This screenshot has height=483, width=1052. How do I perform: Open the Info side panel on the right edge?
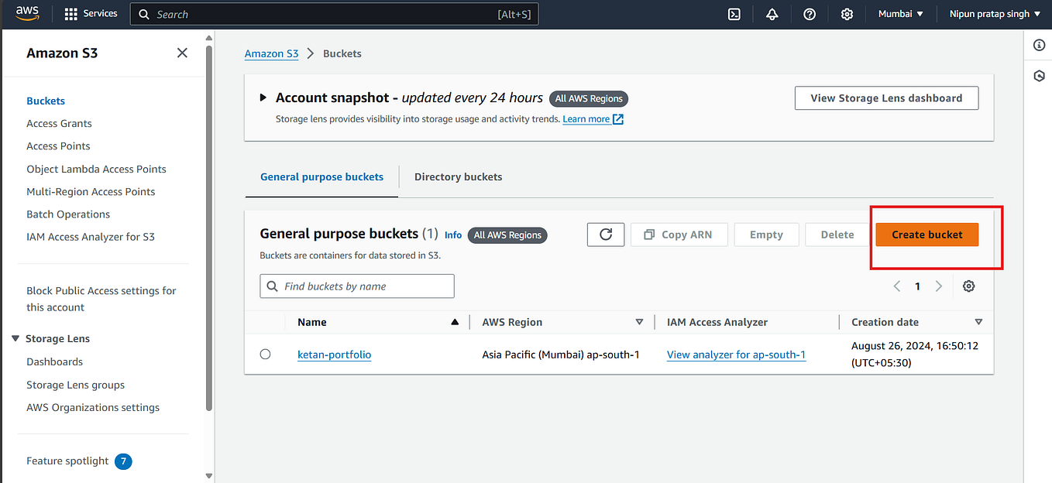[1038, 45]
